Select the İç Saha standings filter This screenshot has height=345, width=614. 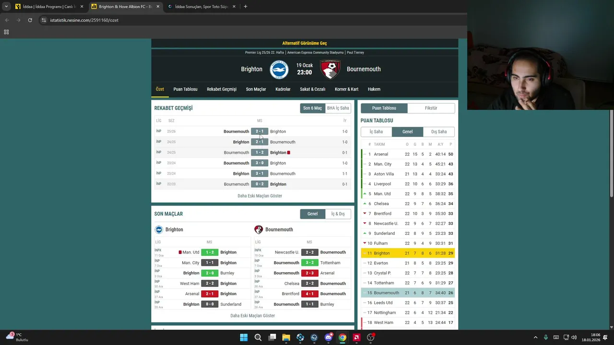pos(376,132)
